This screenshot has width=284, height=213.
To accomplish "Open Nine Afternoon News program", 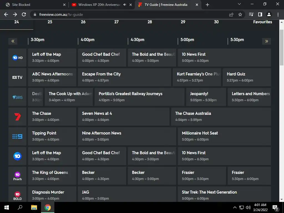I will [x=127, y=136].
